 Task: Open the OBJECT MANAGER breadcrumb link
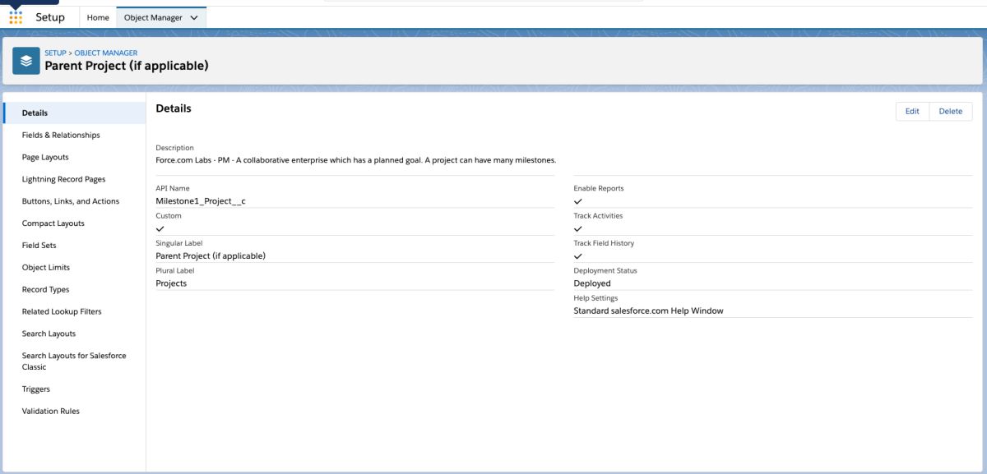point(106,53)
